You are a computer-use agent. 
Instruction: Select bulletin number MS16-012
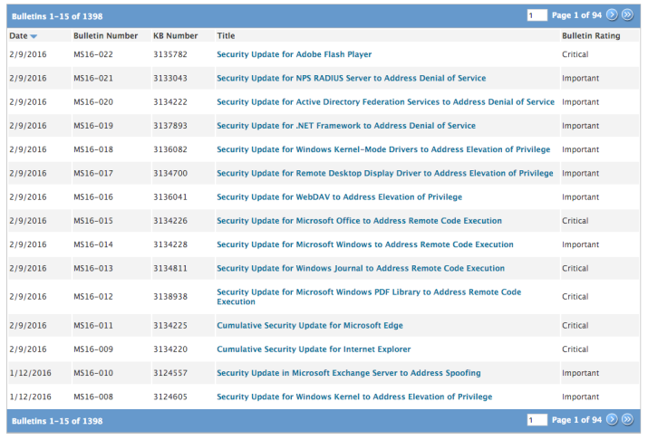point(93,297)
